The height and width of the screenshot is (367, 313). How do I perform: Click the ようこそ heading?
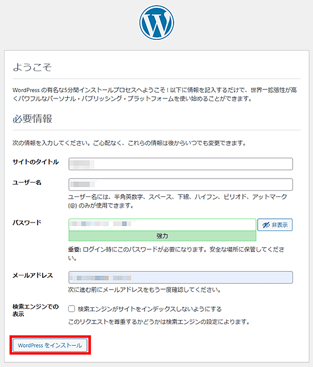click(x=32, y=67)
